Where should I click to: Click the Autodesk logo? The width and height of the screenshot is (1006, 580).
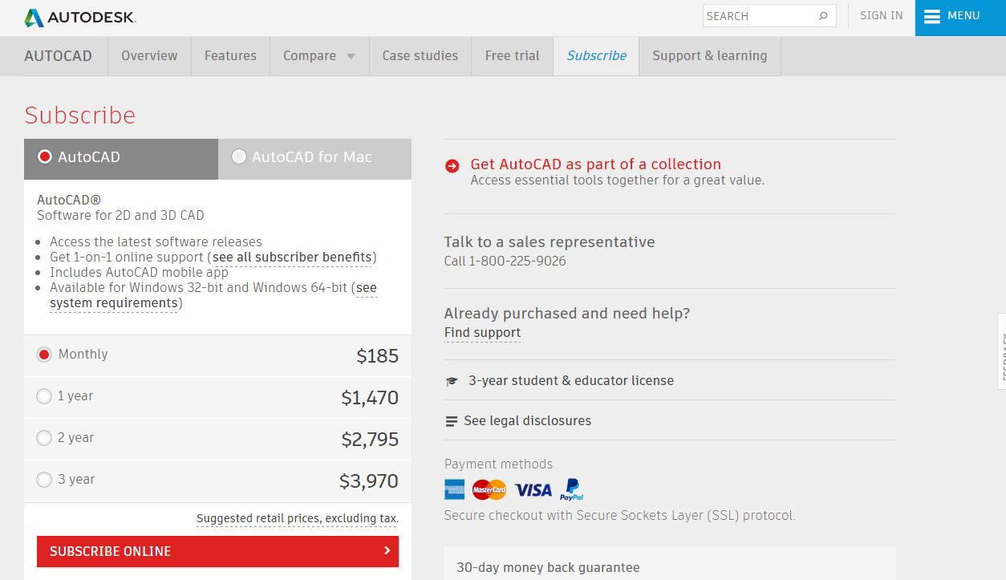pyautogui.click(x=80, y=17)
